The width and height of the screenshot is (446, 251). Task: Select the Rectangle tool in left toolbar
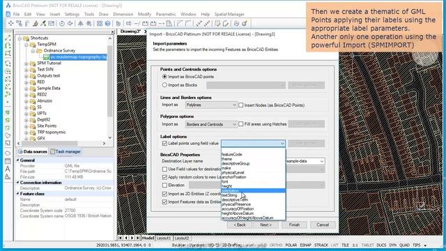click(8, 53)
